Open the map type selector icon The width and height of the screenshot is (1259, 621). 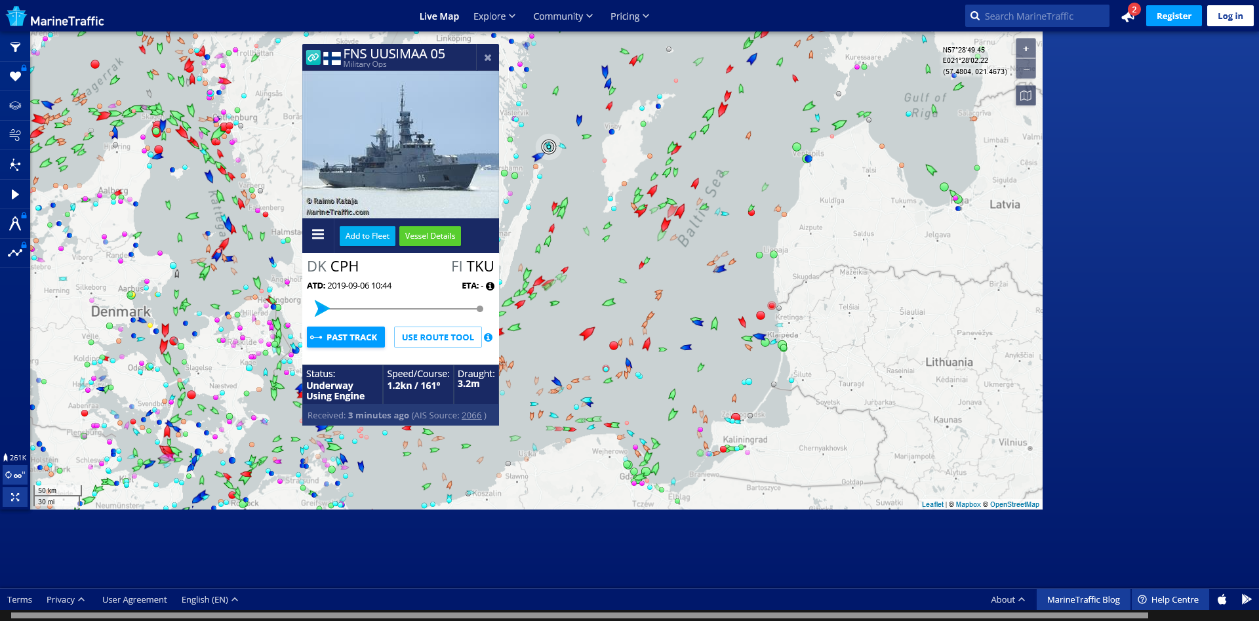tap(1026, 96)
